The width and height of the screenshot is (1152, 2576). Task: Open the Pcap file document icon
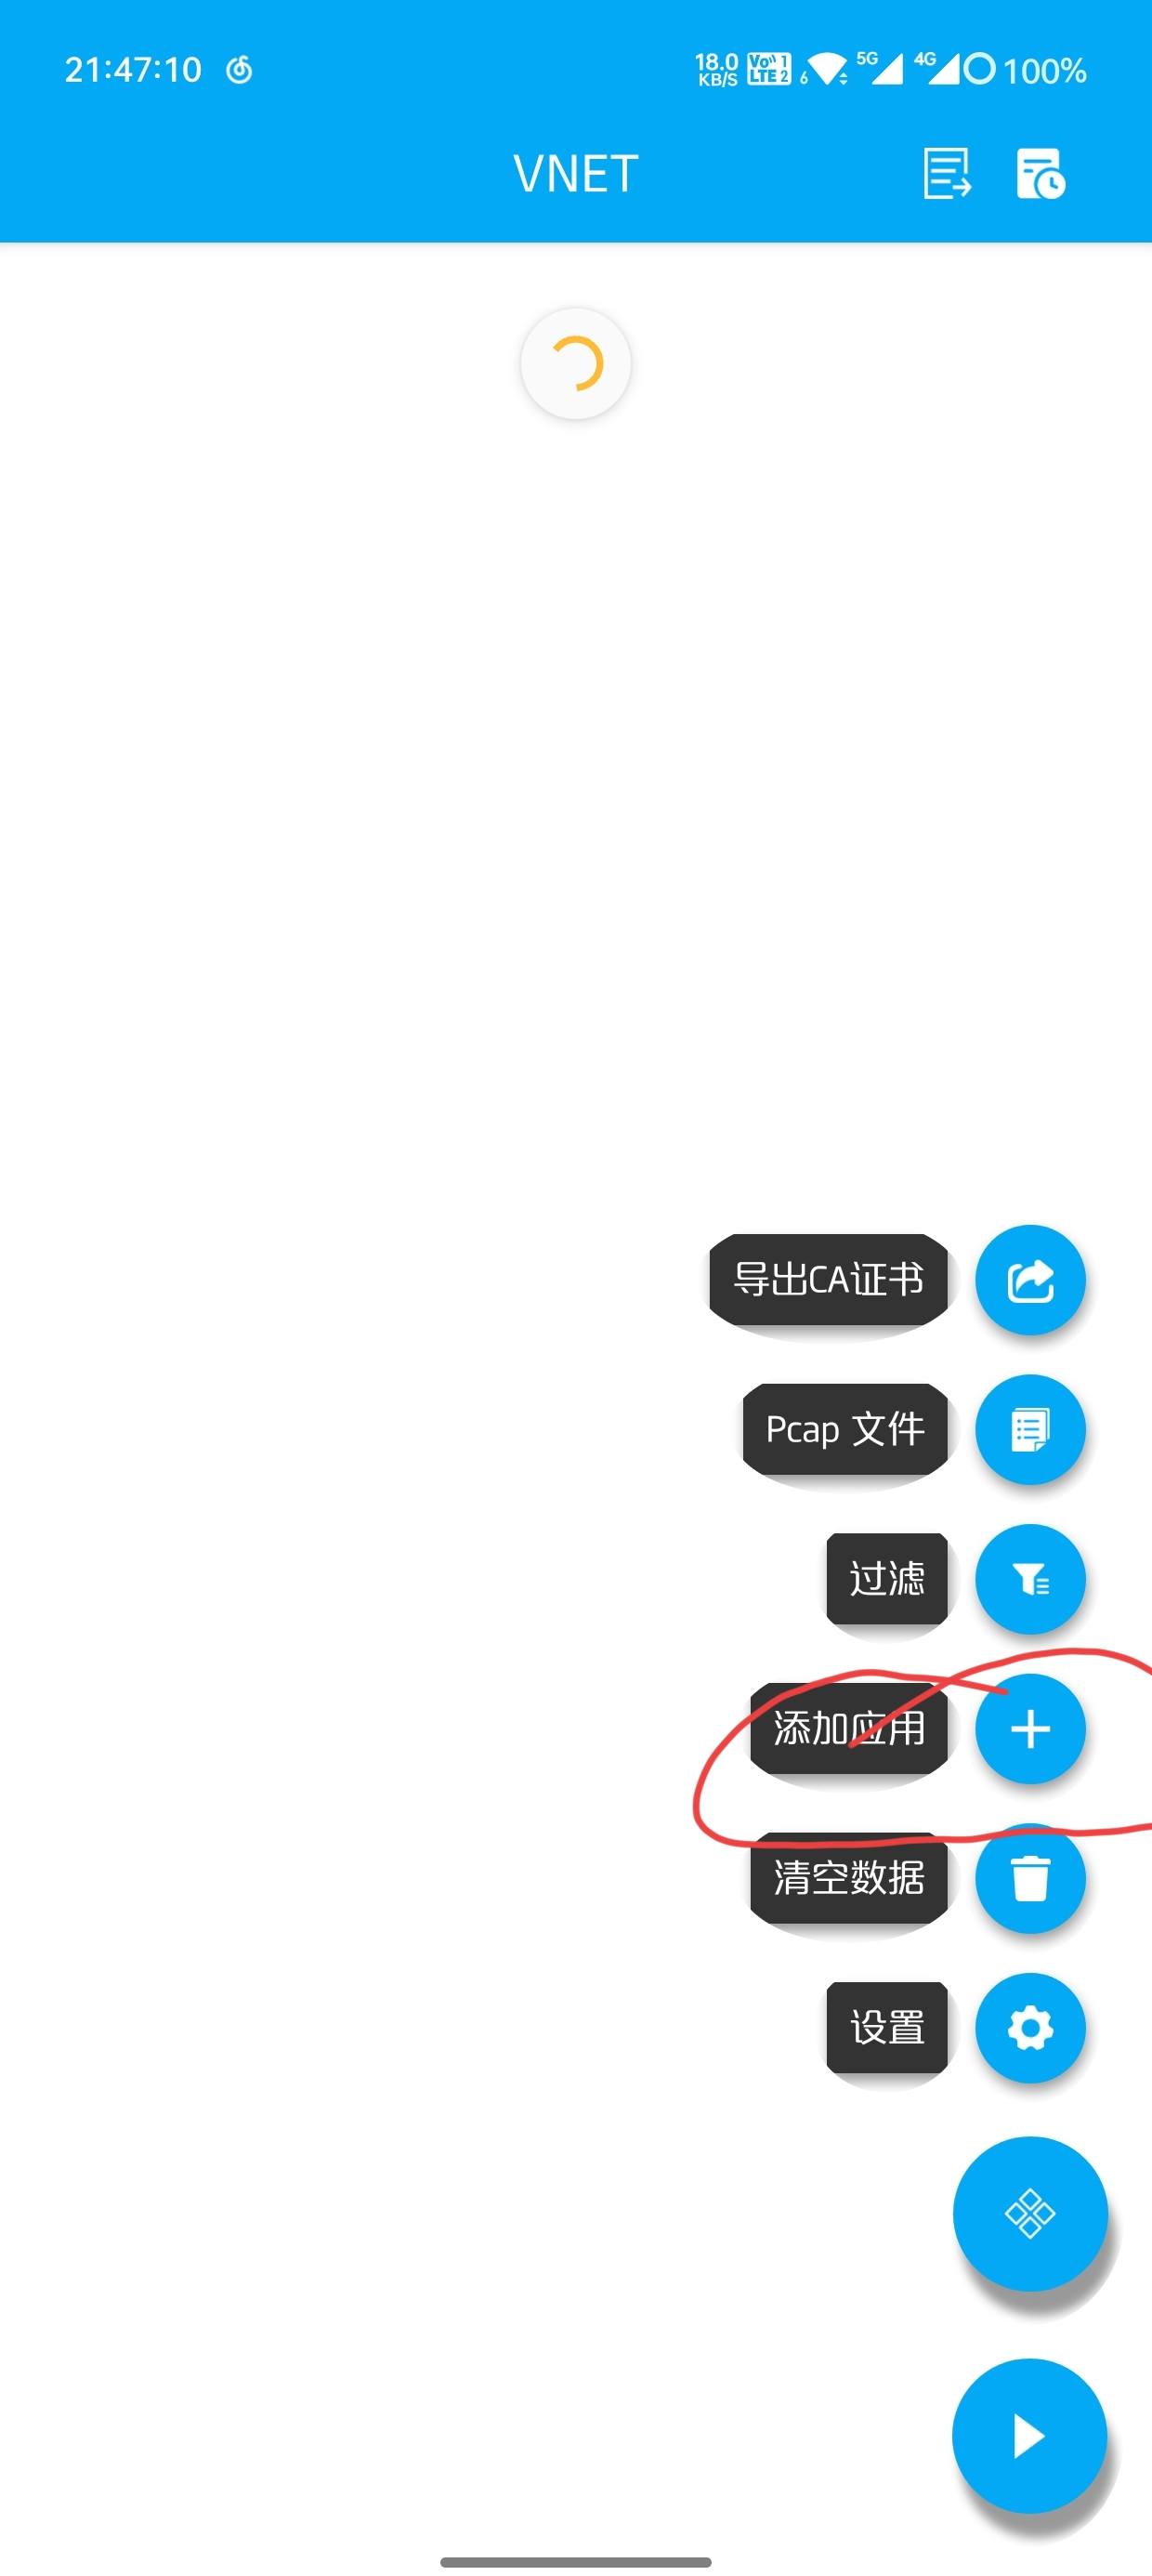coord(1030,1429)
